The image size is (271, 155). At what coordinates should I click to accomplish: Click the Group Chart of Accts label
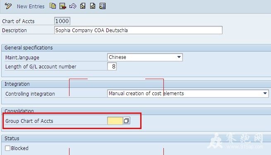click(29, 121)
